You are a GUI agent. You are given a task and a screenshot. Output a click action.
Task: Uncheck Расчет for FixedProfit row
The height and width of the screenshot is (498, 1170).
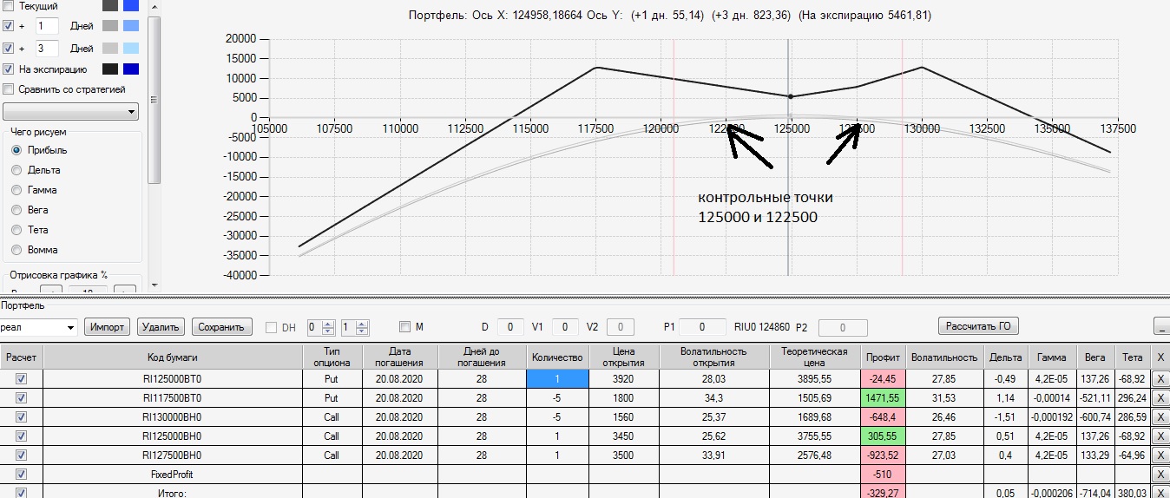coord(22,475)
